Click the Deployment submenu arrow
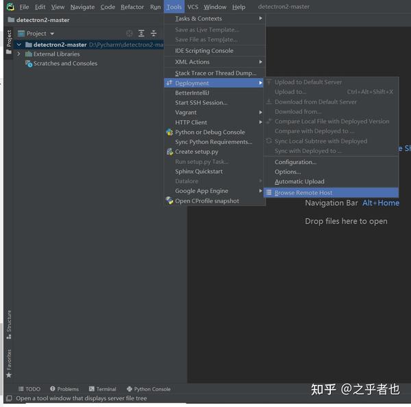 (x=260, y=83)
